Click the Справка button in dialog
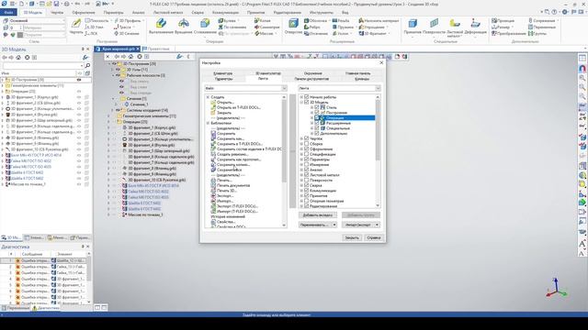Image resolution: width=588 pixels, height=330 pixels. click(374, 237)
